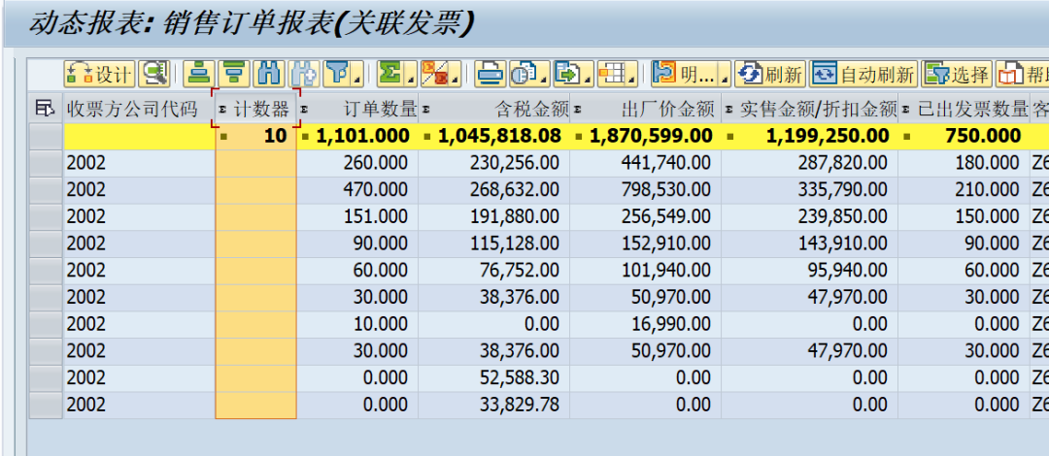Click ex-factory amount cell 798,530.00
Image resolution: width=1049 pixels, height=456 pixels.
point(646,190)
